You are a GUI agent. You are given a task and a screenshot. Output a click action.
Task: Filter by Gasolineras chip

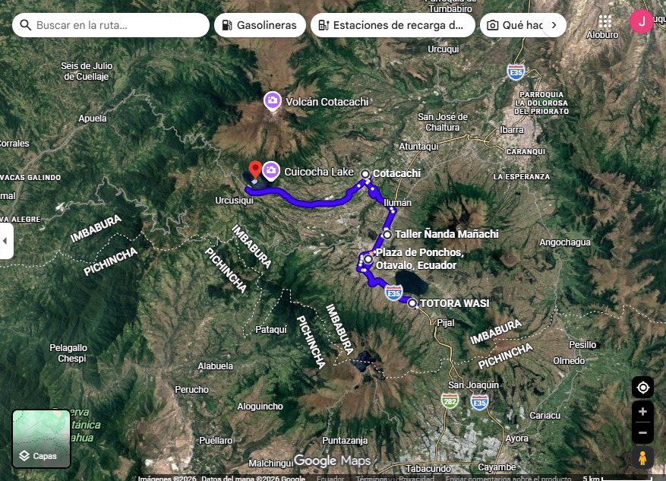click(260, 25)
